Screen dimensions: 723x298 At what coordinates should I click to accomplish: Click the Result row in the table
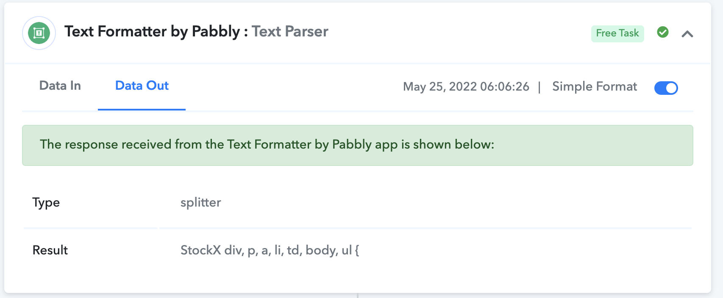pos(358,250)
